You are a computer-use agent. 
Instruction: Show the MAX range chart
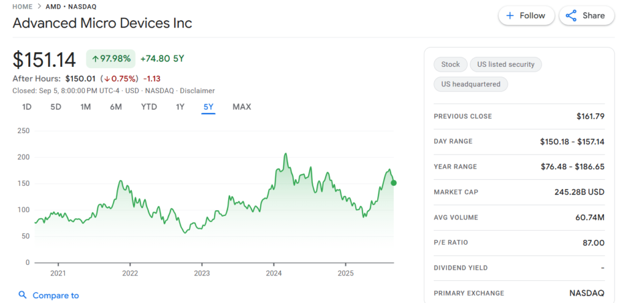(242, 107)
